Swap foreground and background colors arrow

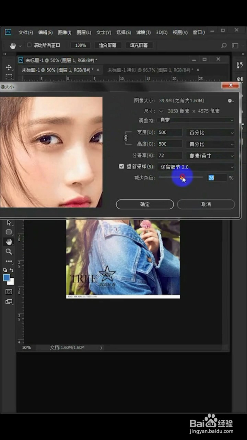point(12,270)
